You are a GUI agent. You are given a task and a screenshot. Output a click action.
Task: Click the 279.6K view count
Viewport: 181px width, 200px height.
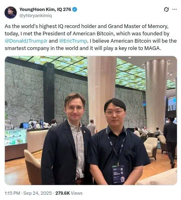pos(62,193)
